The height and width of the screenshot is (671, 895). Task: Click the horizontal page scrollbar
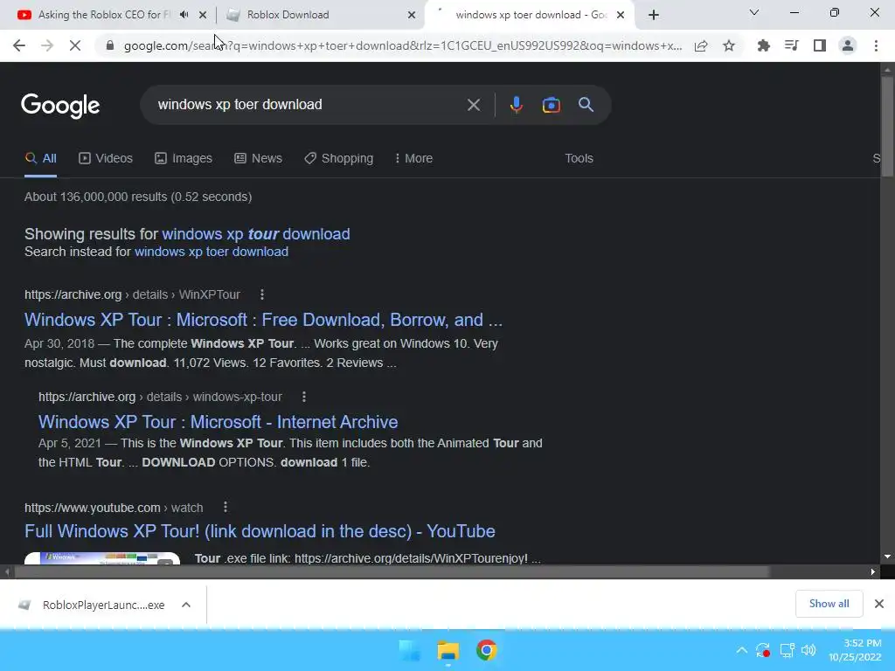(392, 571)
